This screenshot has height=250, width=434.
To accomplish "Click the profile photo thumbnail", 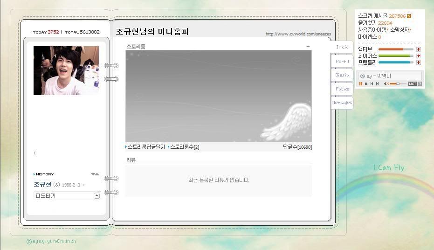I will [x=66, y=70].
